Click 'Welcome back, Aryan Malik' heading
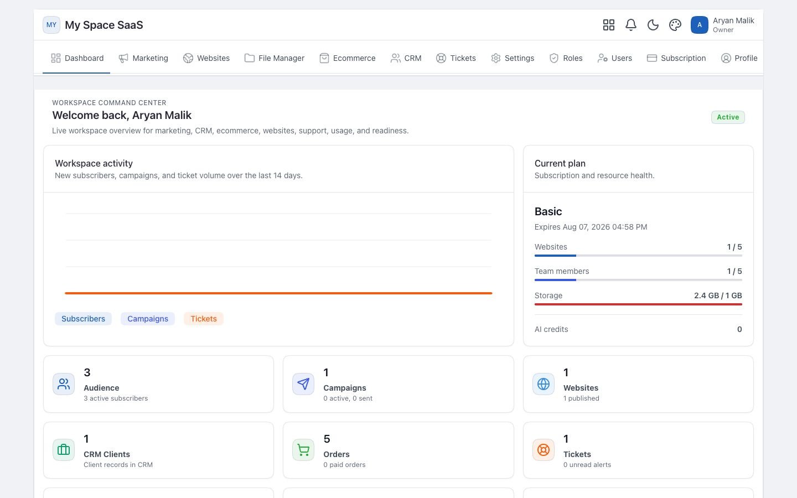 coord(122,115)
